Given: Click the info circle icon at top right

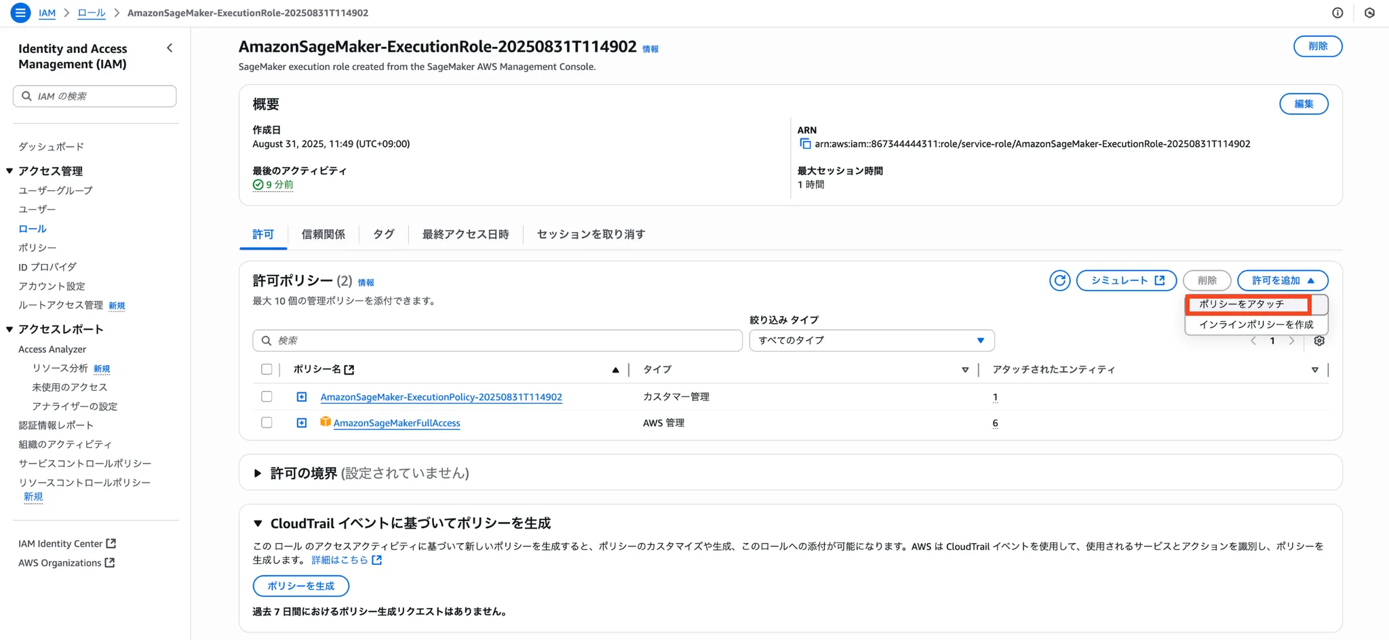Looking at the screenshot, I should click(x=1337, y=13).
